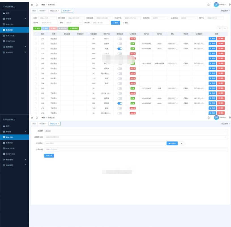Viewport: 231px width, 227px height.
Task: Remove the 测试 tag from the 选择群 field
Action: (x=50, y=131)
